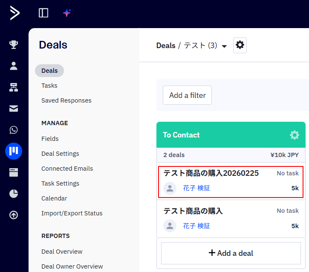Open Saved Responses menu item
The width and height of the screenshot is (309, 272).
[66, 100]
